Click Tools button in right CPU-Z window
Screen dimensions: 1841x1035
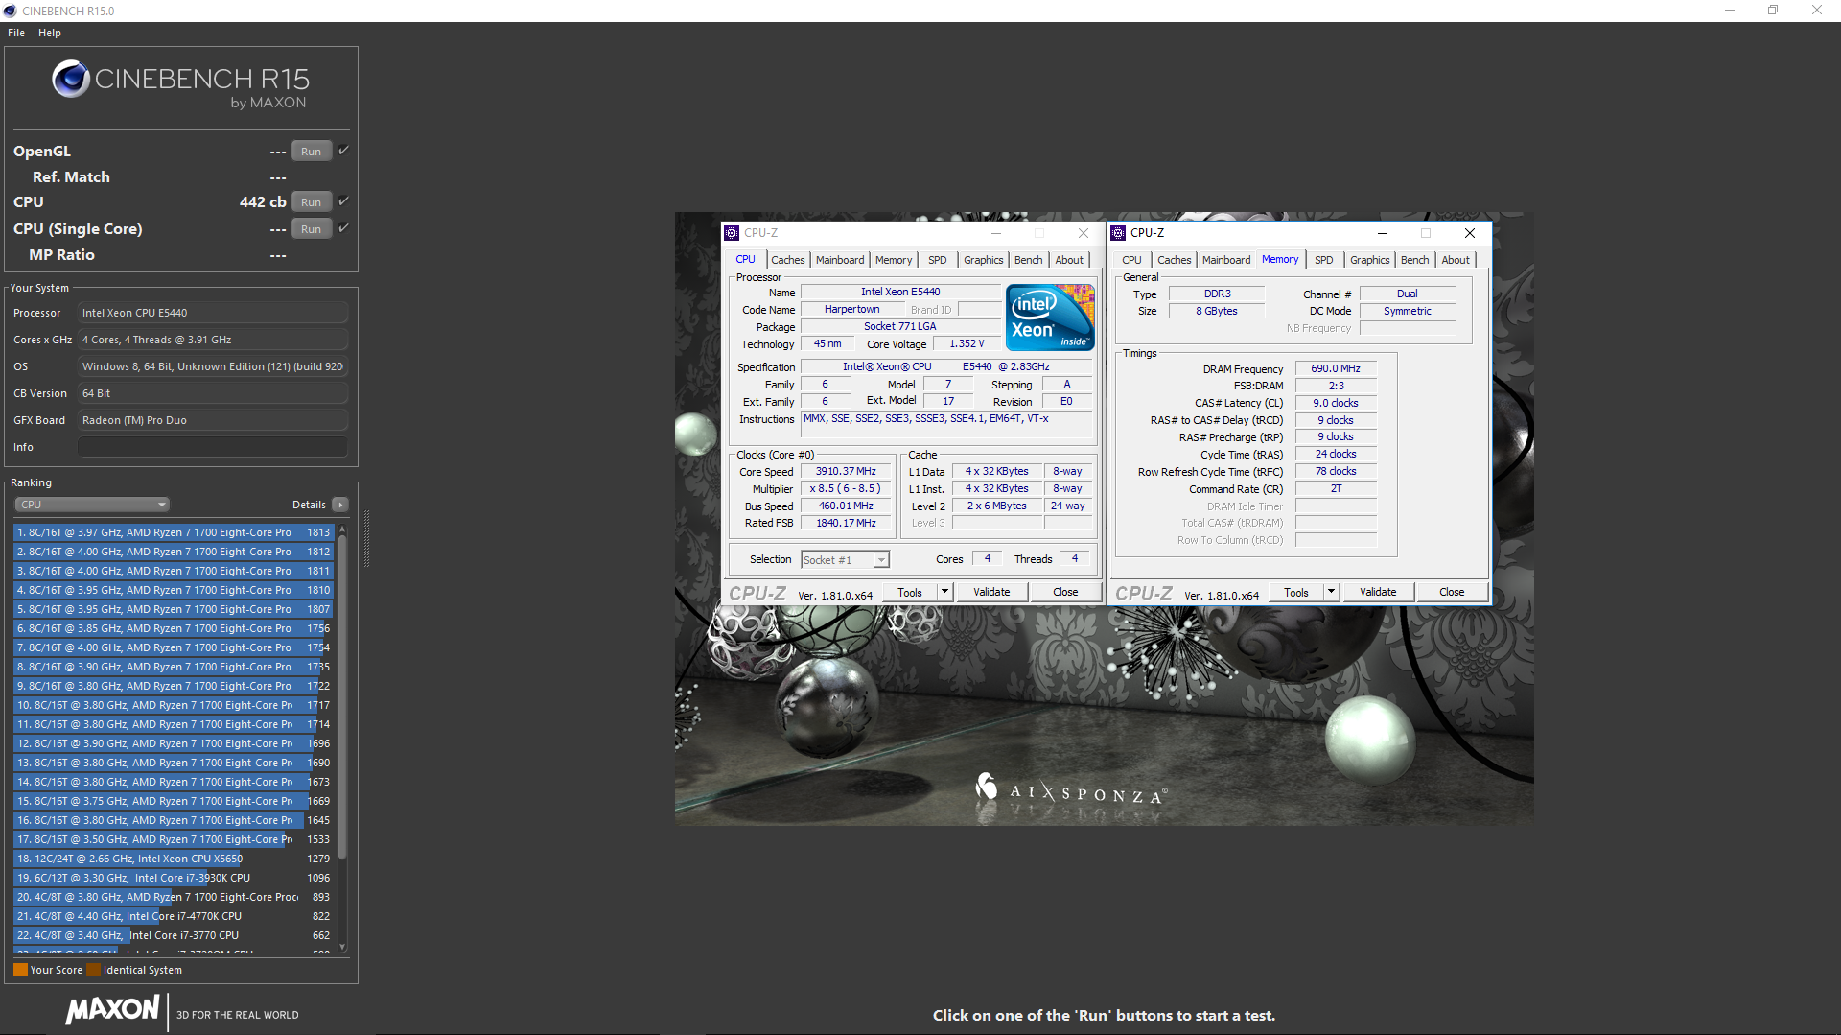[1296, 593]
